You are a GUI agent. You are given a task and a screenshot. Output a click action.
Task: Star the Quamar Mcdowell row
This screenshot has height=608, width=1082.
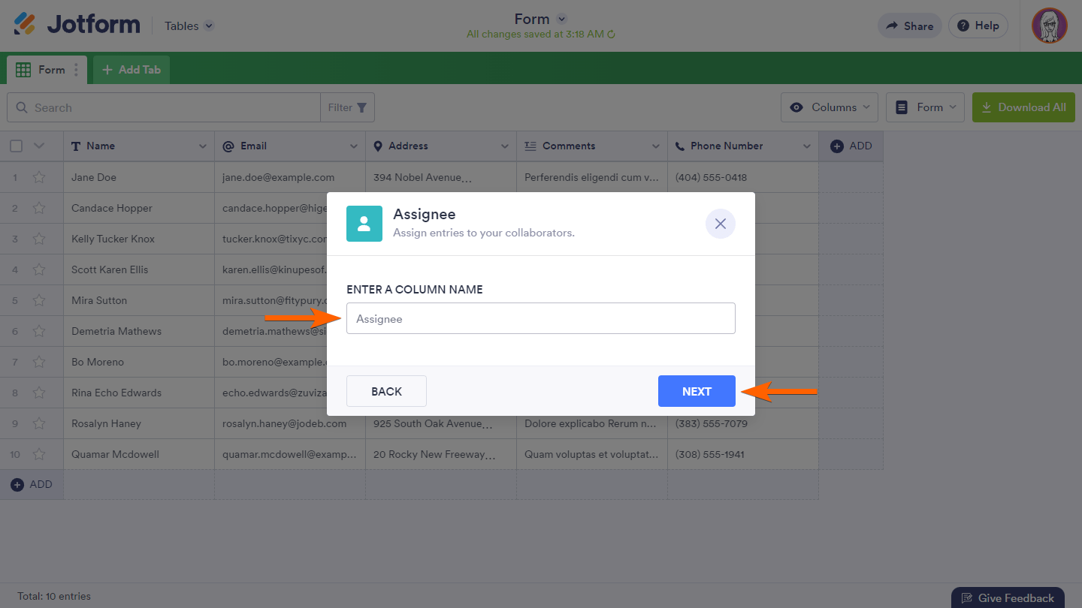coord(39,455)
